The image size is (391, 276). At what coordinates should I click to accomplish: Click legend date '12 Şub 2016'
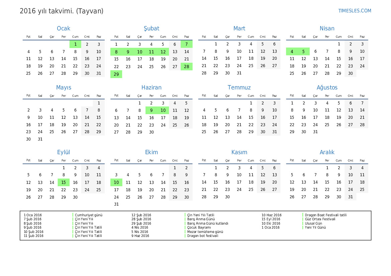pos(141,215)
